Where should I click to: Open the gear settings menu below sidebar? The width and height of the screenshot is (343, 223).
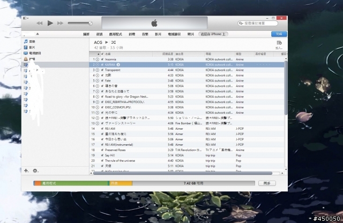35,170
